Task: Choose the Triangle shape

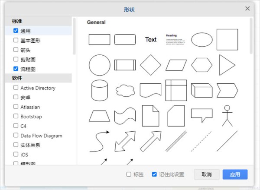Action: click(227, 65)
